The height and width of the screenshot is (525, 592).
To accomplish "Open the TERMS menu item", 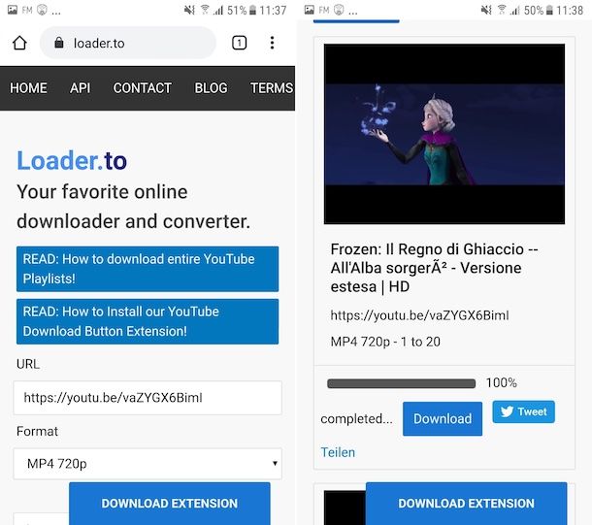I will coord(272,88).
